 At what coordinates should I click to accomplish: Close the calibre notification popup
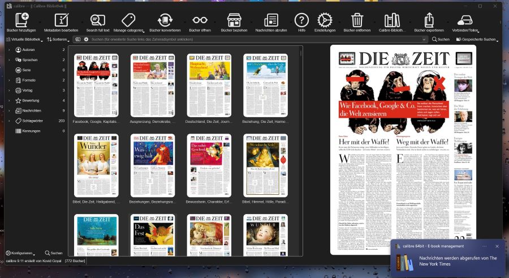[x=497, y=246]
